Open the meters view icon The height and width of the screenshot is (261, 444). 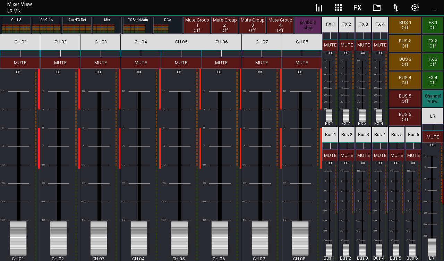tap(319, 7)
